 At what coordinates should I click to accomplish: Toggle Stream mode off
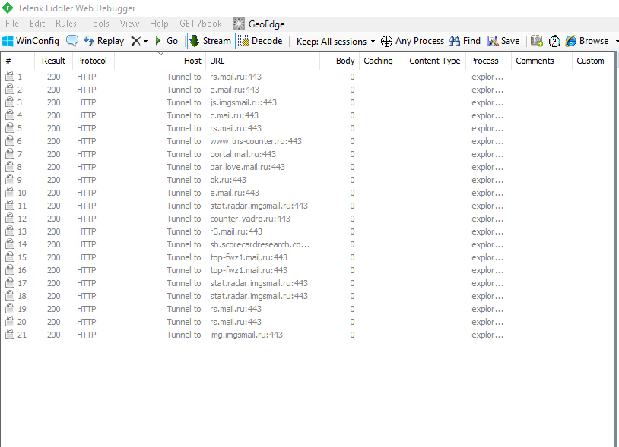(211, 41)
